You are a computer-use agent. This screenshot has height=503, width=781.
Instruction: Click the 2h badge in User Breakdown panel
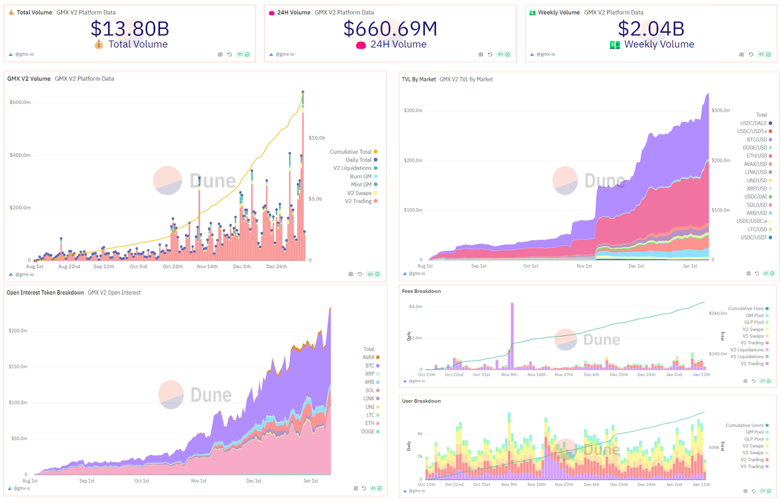tap(765, 491)
